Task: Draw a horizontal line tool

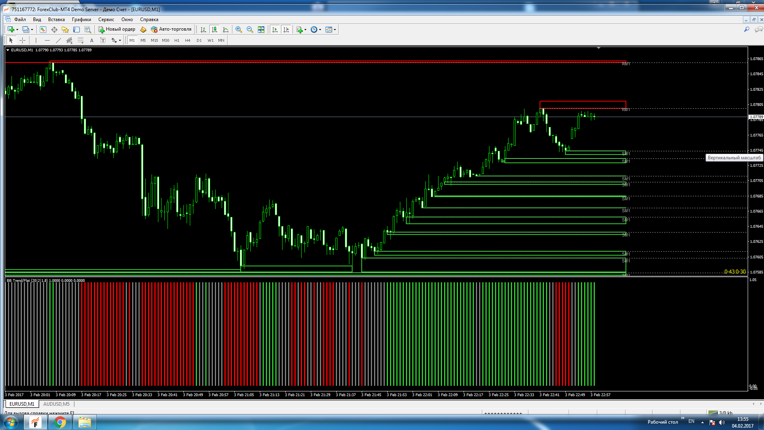Action: (x=47, y=40)
